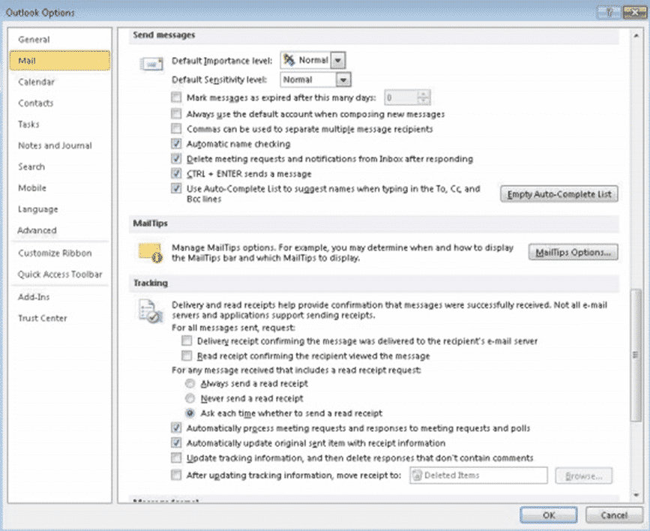650x531 pixels.
Task: Enable After updating tracking move receipt checkbox
Action: 176,475
